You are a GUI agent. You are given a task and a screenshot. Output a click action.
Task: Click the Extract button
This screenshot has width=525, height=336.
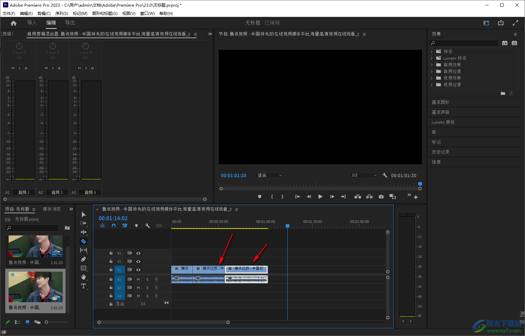(x=369, y=197)
